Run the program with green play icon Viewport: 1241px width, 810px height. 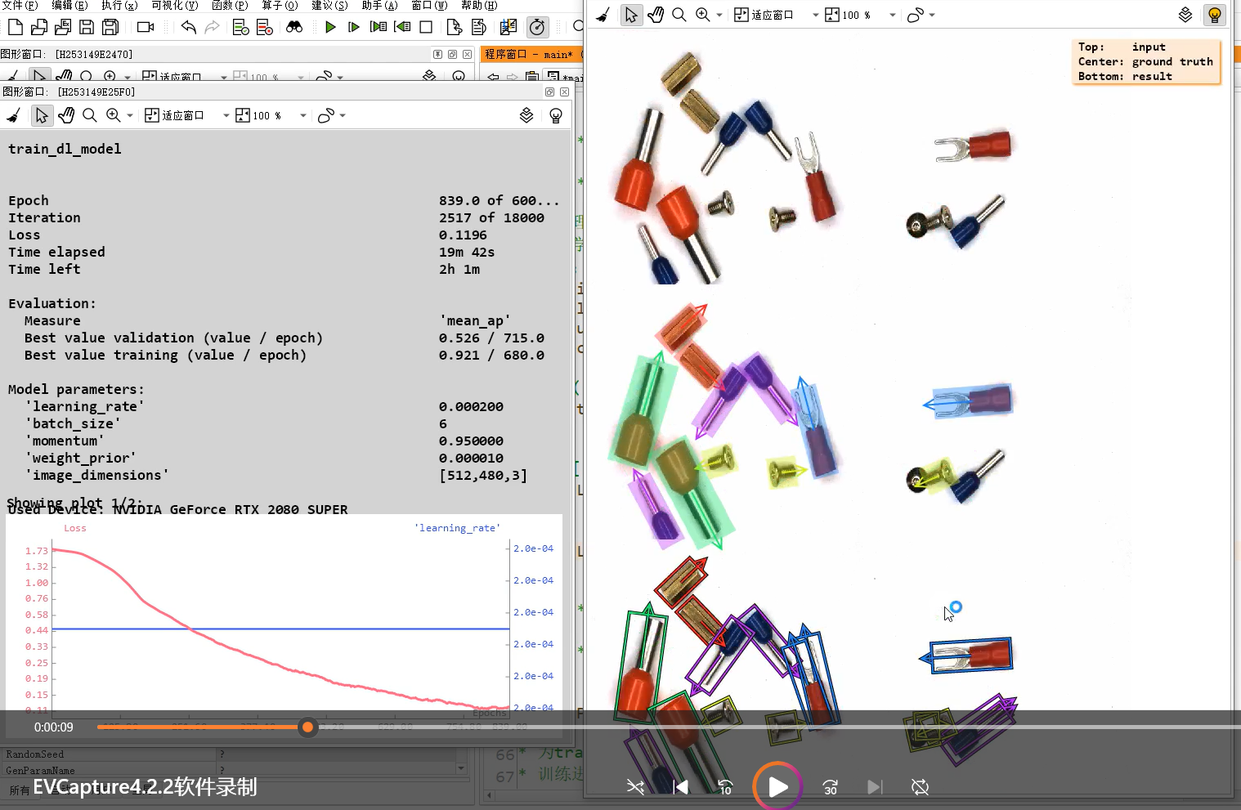tap(330, 27)
